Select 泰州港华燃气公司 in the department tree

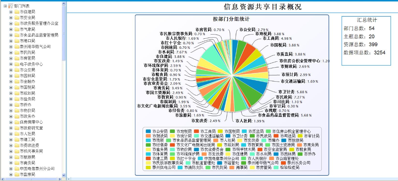[x=35, y=47]
